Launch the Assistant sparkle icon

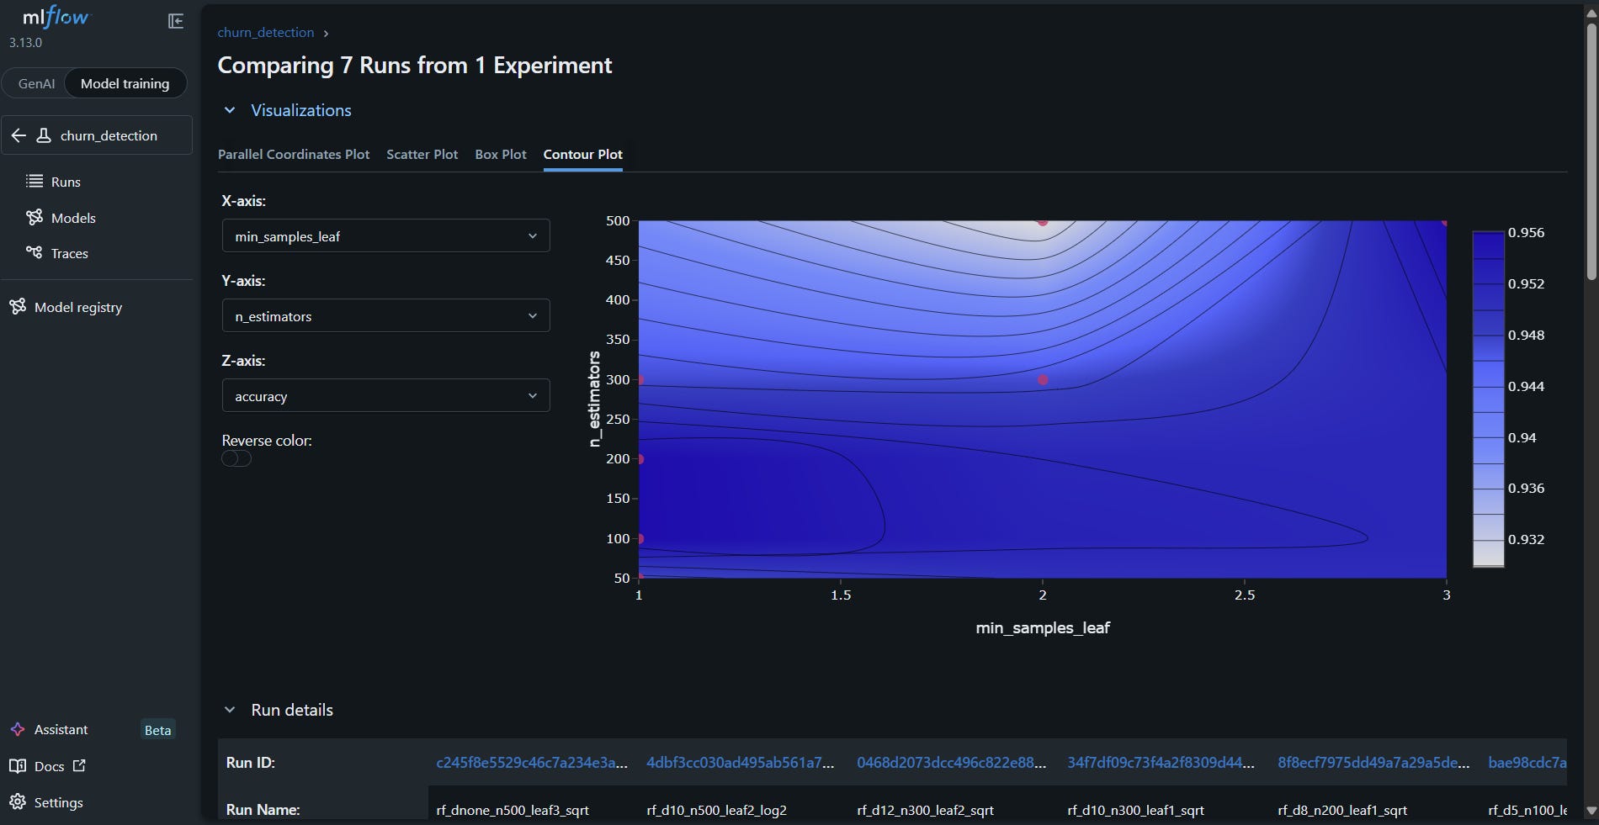[17, 729]
